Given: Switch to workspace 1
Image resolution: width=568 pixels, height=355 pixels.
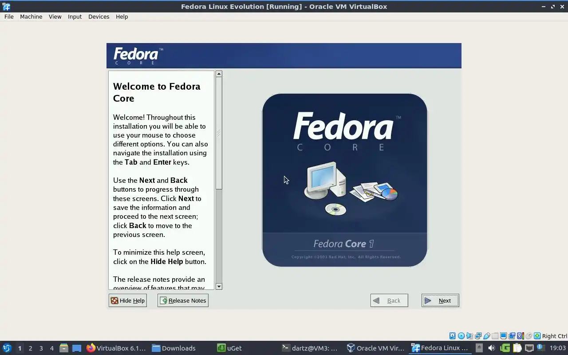Looking at the screenshot, I should [x=20, y=348].
